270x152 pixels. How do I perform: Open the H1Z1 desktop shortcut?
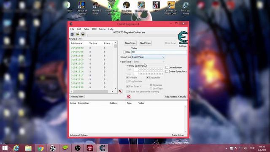point(156,7)
